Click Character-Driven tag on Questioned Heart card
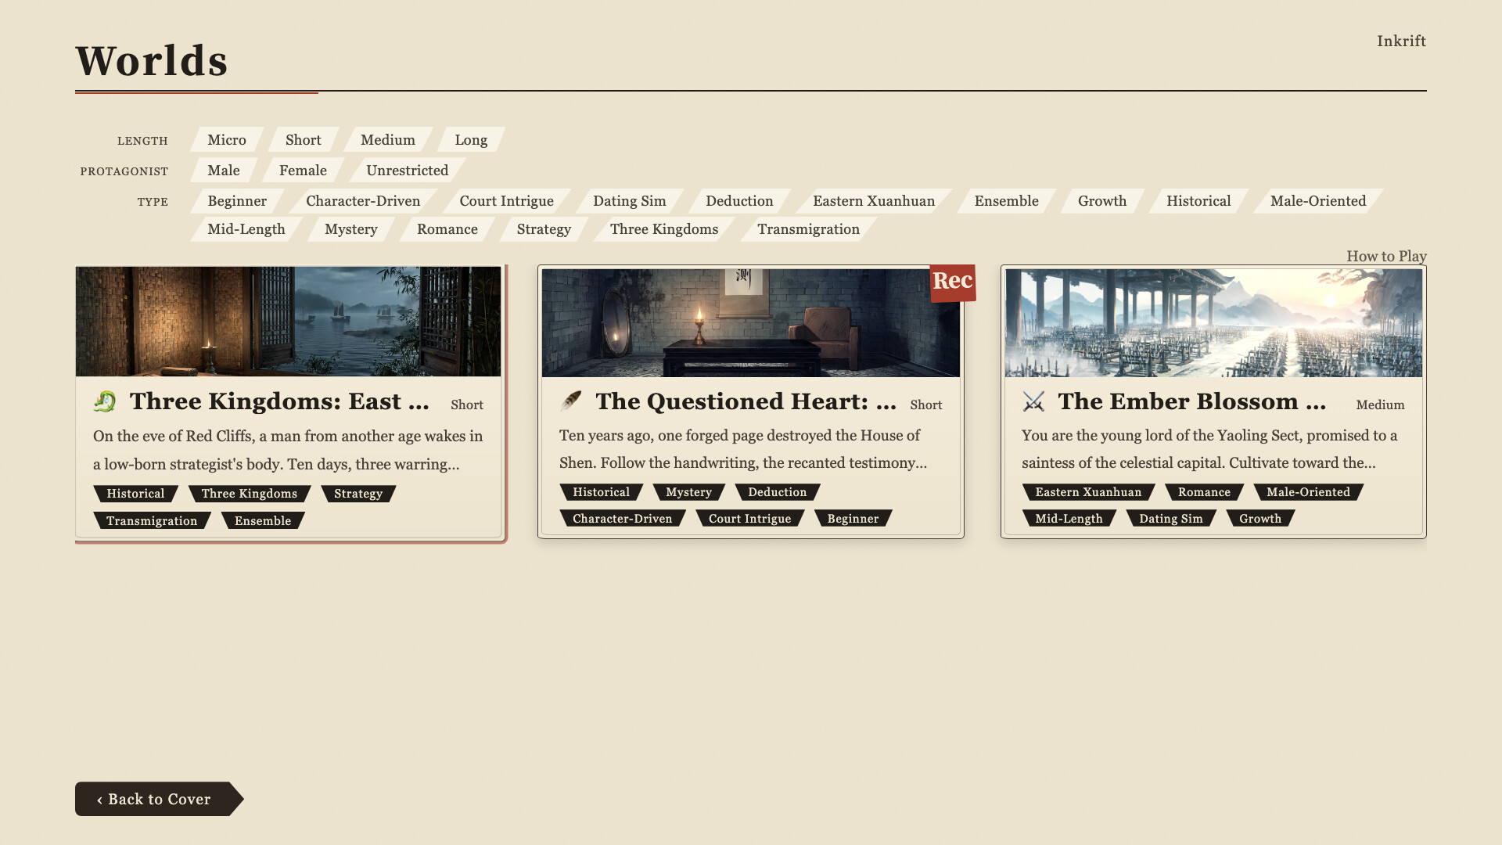The image size is (1502, 845). 622,519
